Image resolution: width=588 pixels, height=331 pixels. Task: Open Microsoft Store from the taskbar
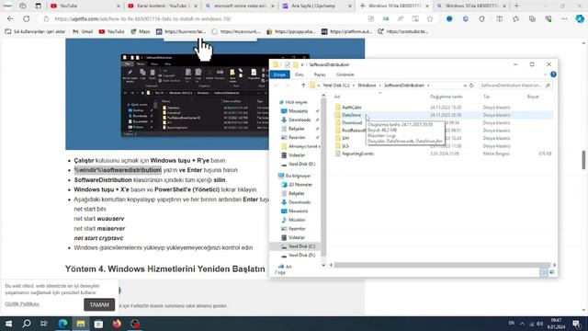tap(98, 324)
